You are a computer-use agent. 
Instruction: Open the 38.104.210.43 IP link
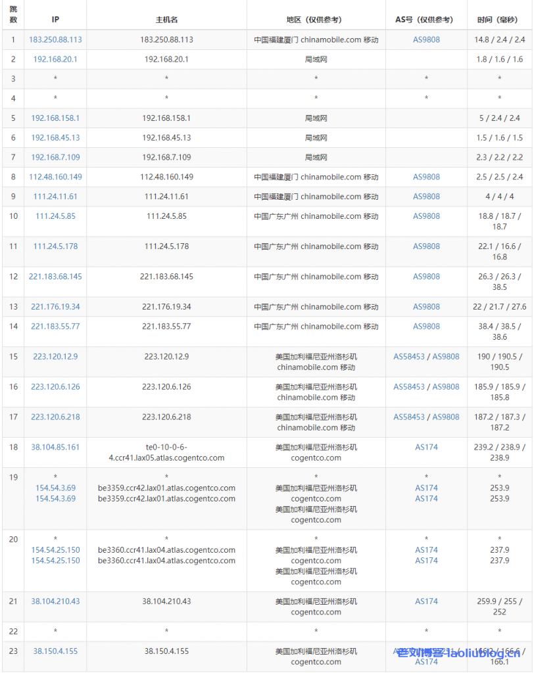tap(55, 601)
